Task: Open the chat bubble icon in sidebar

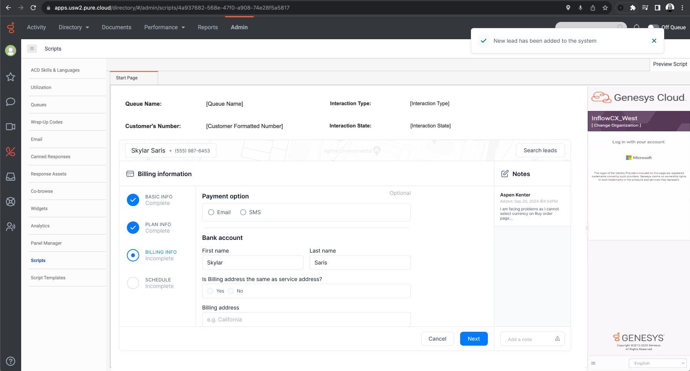Action: coord(11,101)
